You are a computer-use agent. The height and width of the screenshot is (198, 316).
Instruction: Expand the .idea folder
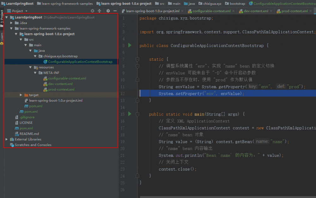(x=12, y=23)
